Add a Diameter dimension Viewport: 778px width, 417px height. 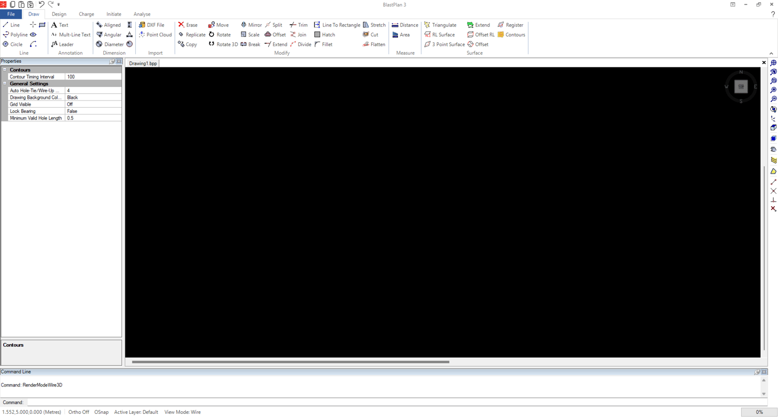(110, 45)
